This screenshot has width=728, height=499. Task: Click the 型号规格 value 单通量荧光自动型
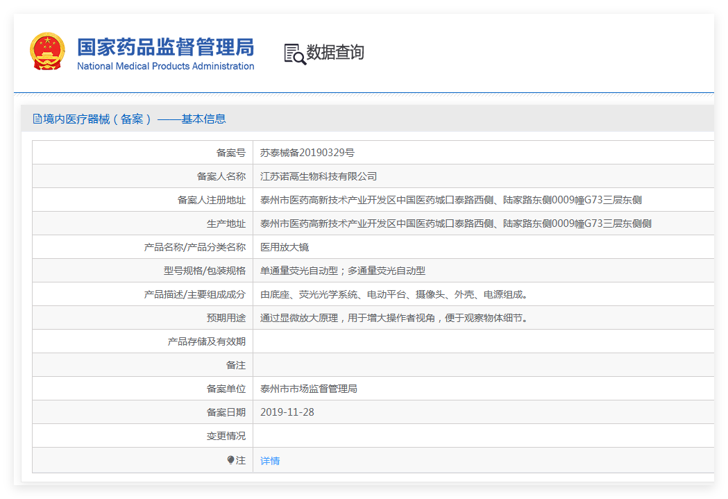[x=299, y=271]
